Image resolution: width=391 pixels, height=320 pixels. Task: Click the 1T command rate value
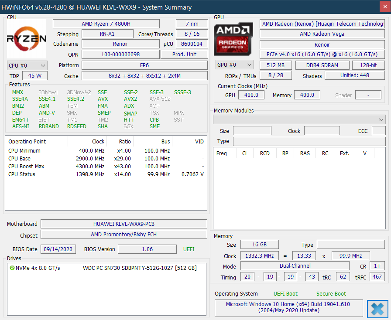[x=377, y=266]
